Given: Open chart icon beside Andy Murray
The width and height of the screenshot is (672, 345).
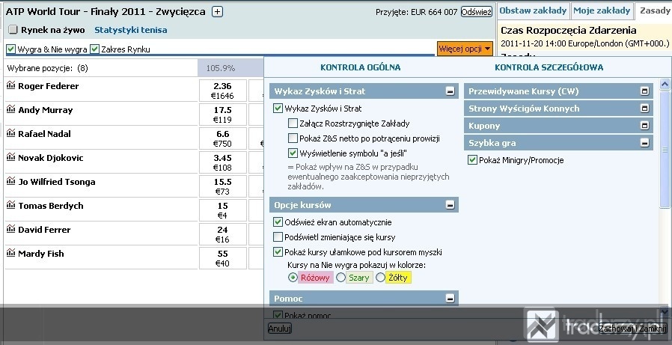Looking at the screenshot, I should pyautogui.click(x=10, y=109).
